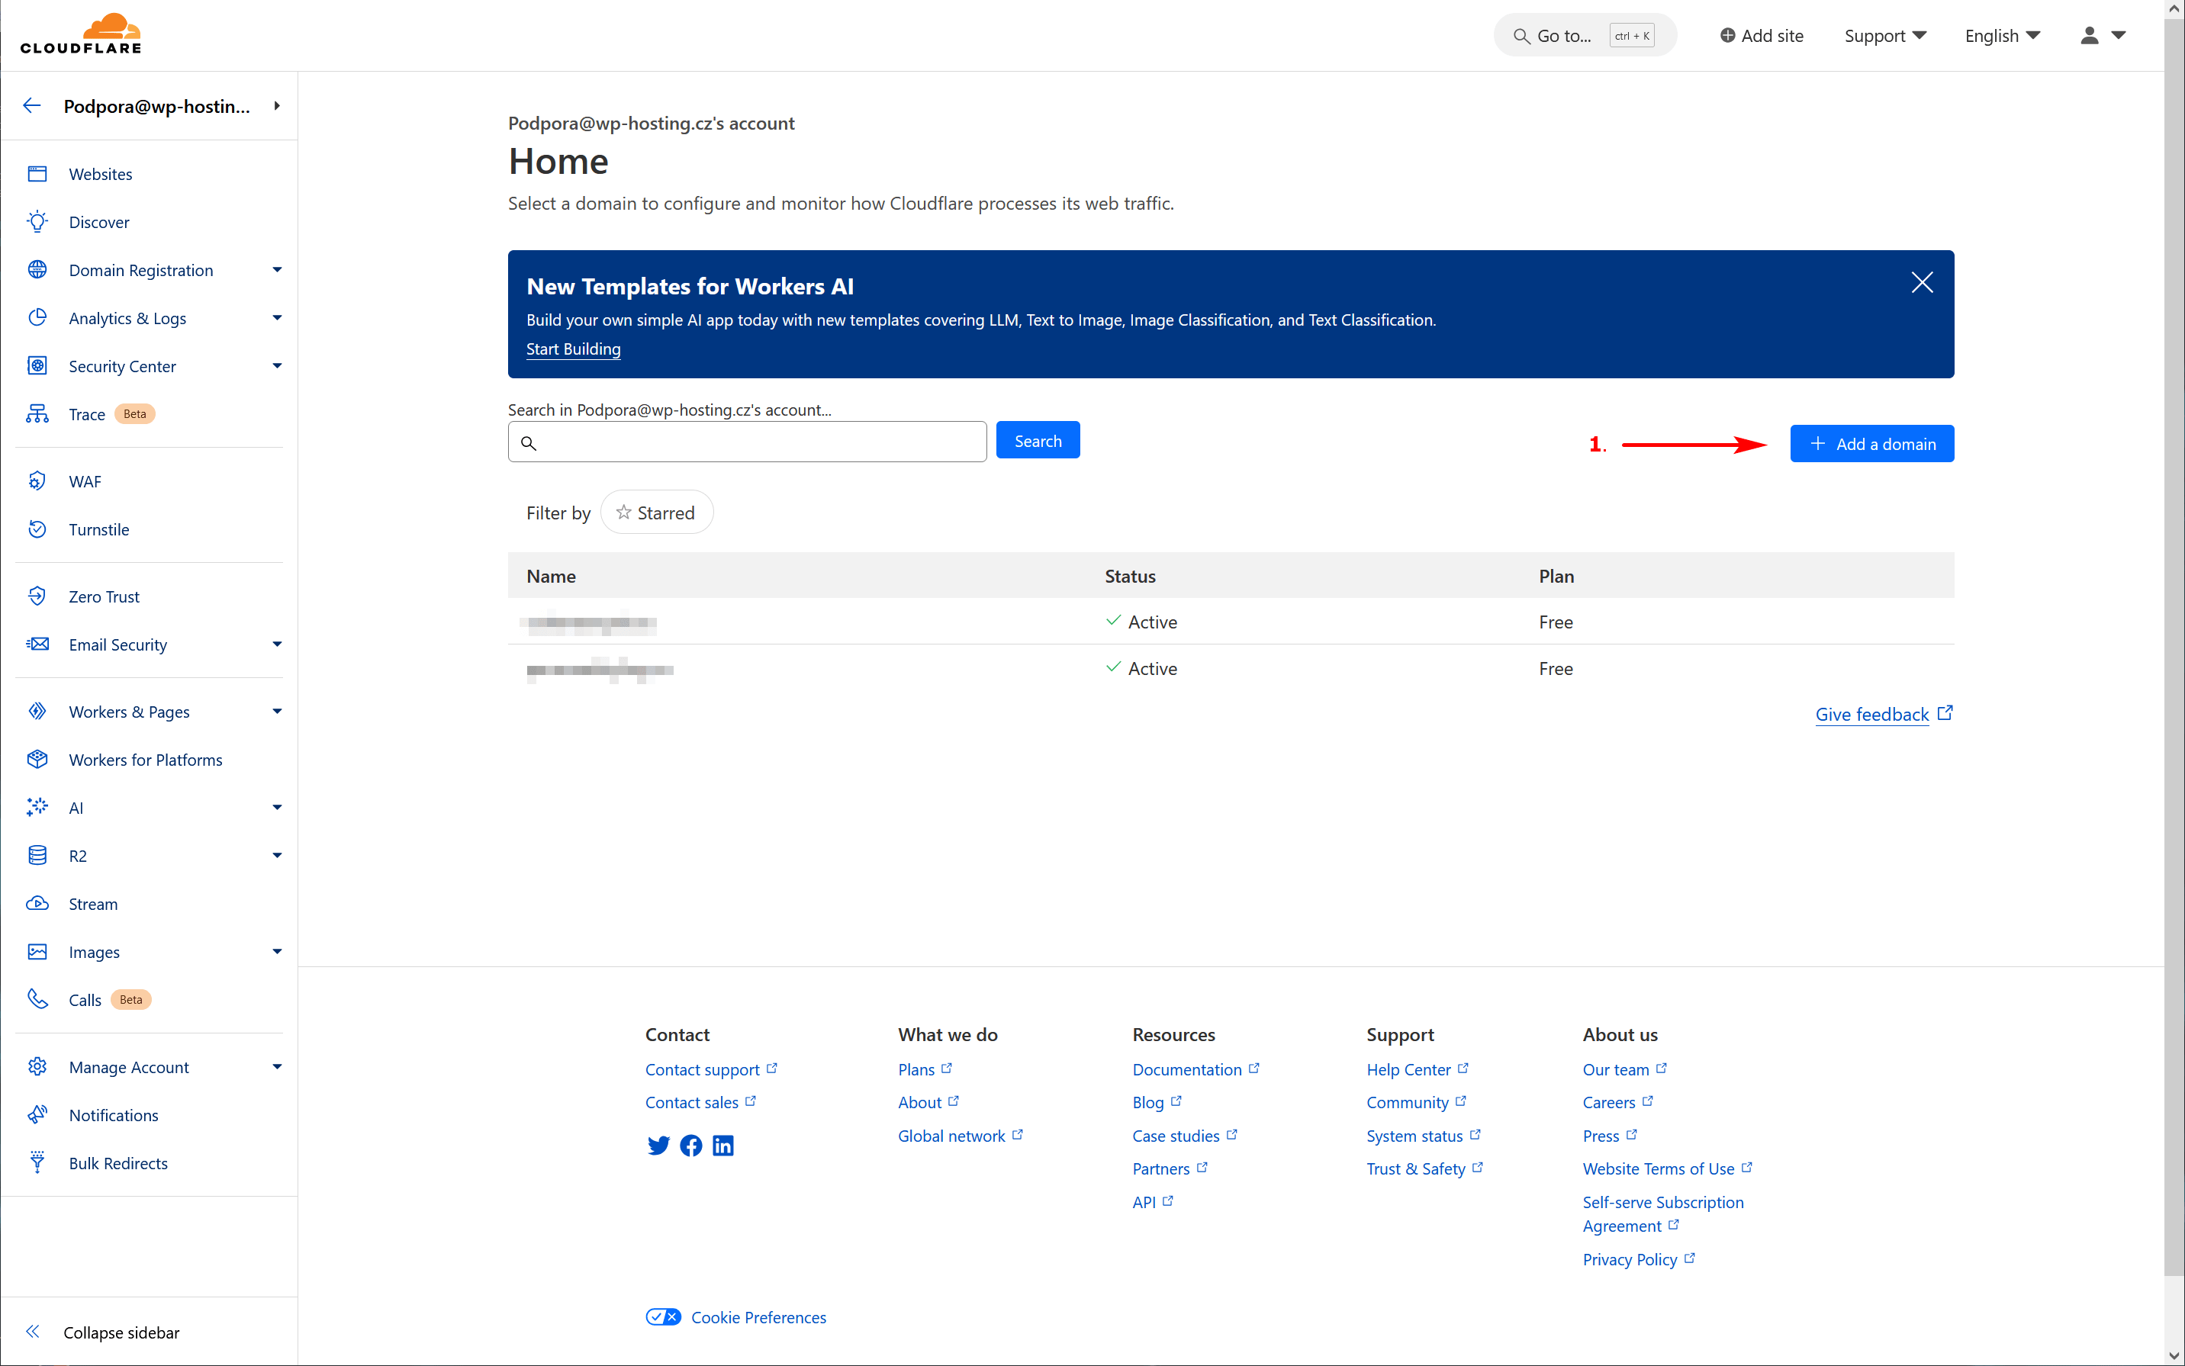Click the page vertical scrollbar
Screen dimensions: 2185x1366
click(x=2174, y=646)
